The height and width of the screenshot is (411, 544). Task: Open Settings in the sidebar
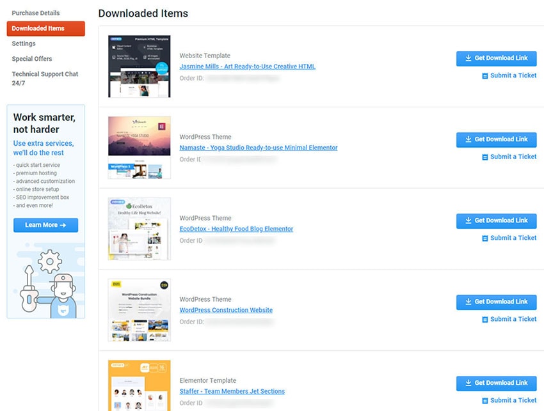pos(24,43)
